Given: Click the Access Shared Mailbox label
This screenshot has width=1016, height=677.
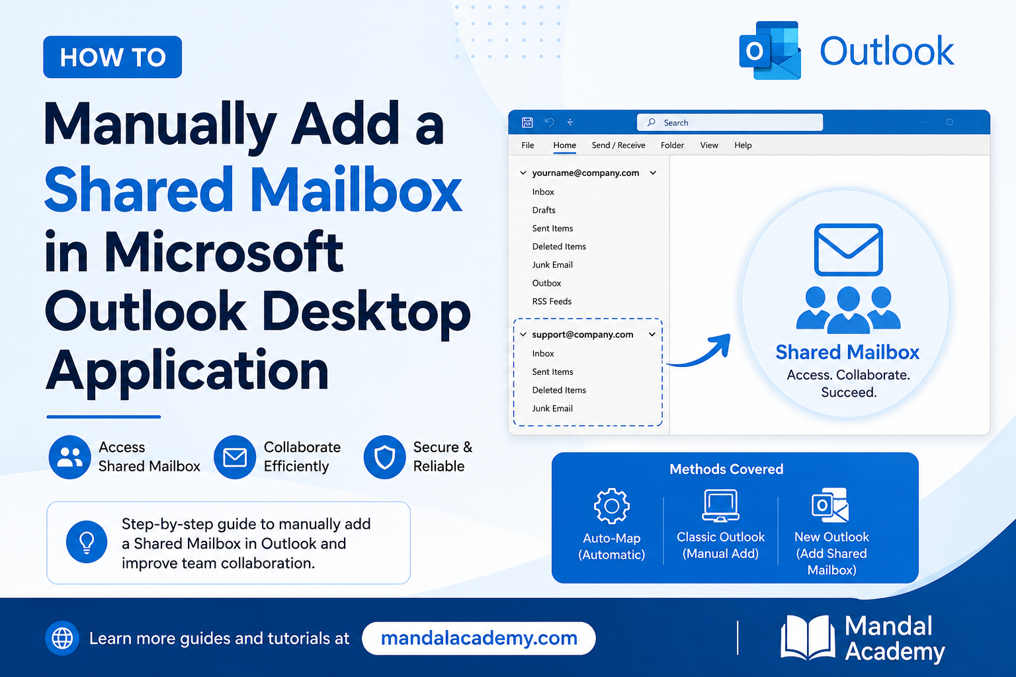Looking at the screenshot, I should (149, 457).
